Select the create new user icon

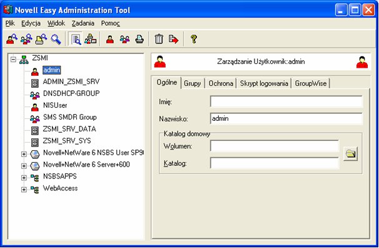point(110,39)
